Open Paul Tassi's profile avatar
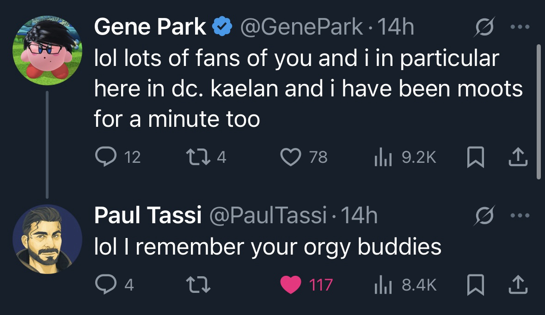 coord(47,239)
